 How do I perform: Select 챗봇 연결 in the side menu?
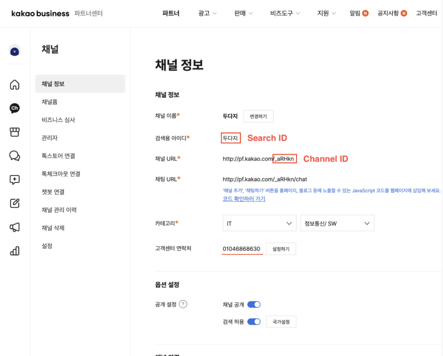coord(53,192)
